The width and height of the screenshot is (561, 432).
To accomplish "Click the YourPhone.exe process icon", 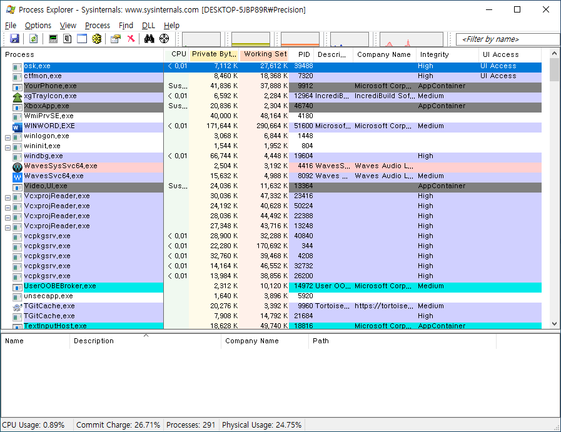I will [17, 87].
